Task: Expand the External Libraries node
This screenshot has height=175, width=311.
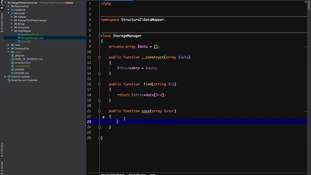Action: point(5,77)
